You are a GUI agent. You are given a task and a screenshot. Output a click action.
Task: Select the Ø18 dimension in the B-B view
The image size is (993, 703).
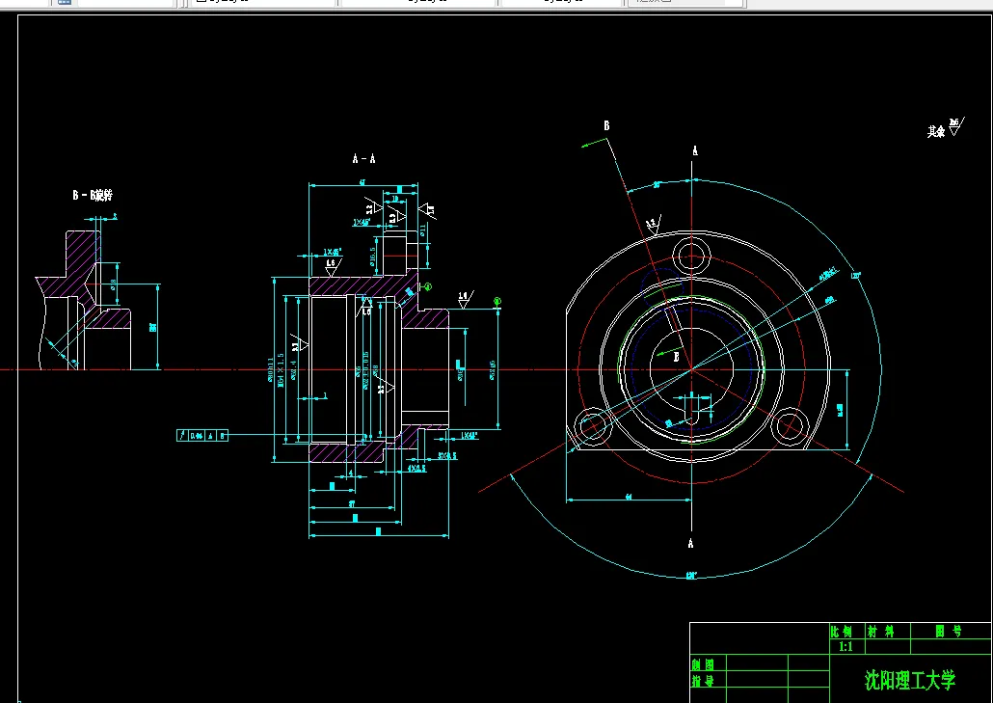click(114, 285)
